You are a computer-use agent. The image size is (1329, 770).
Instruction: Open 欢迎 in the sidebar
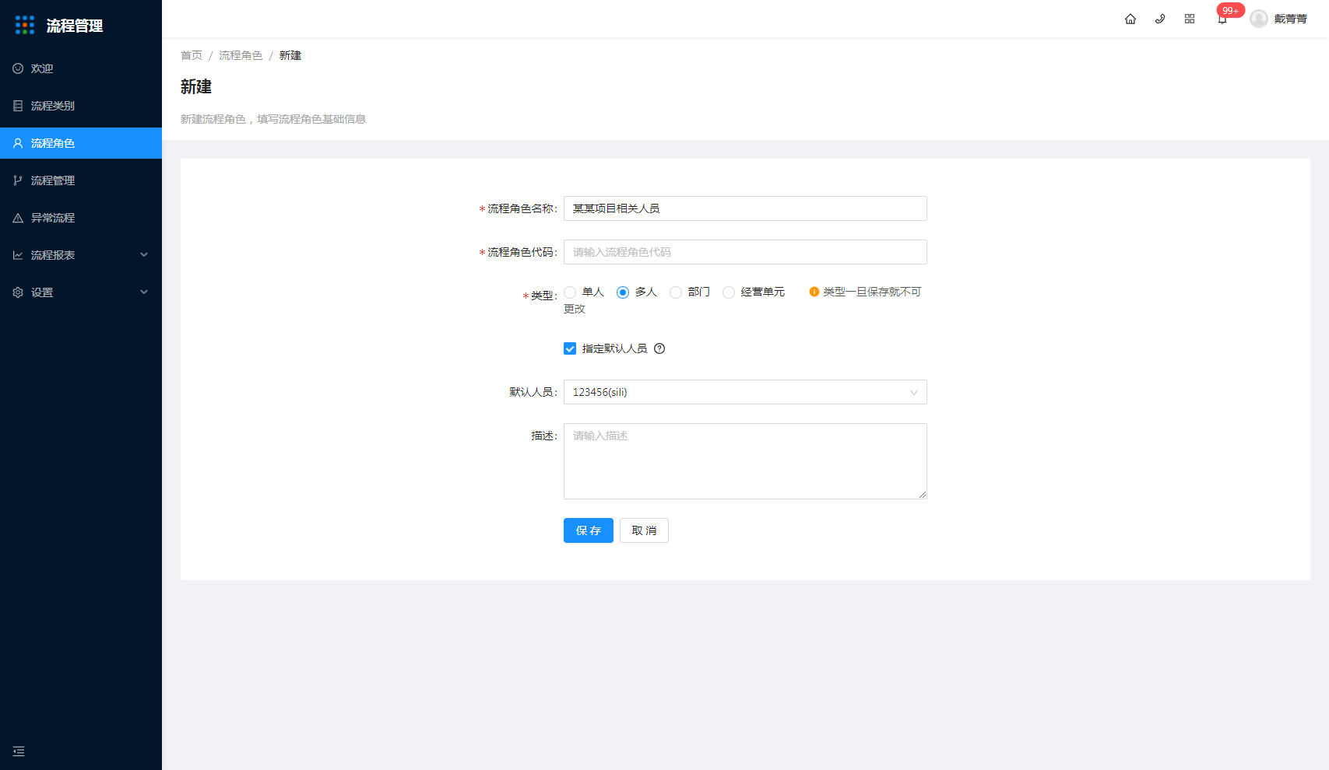coord(81,68)
